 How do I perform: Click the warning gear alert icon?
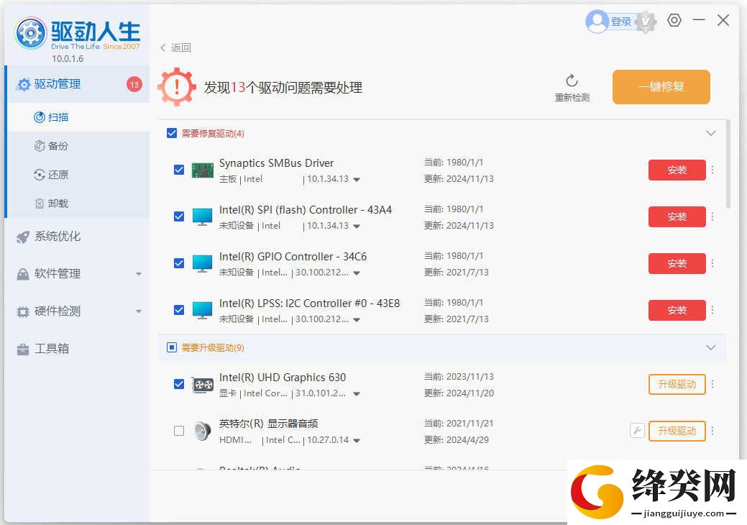click(177, 87)
